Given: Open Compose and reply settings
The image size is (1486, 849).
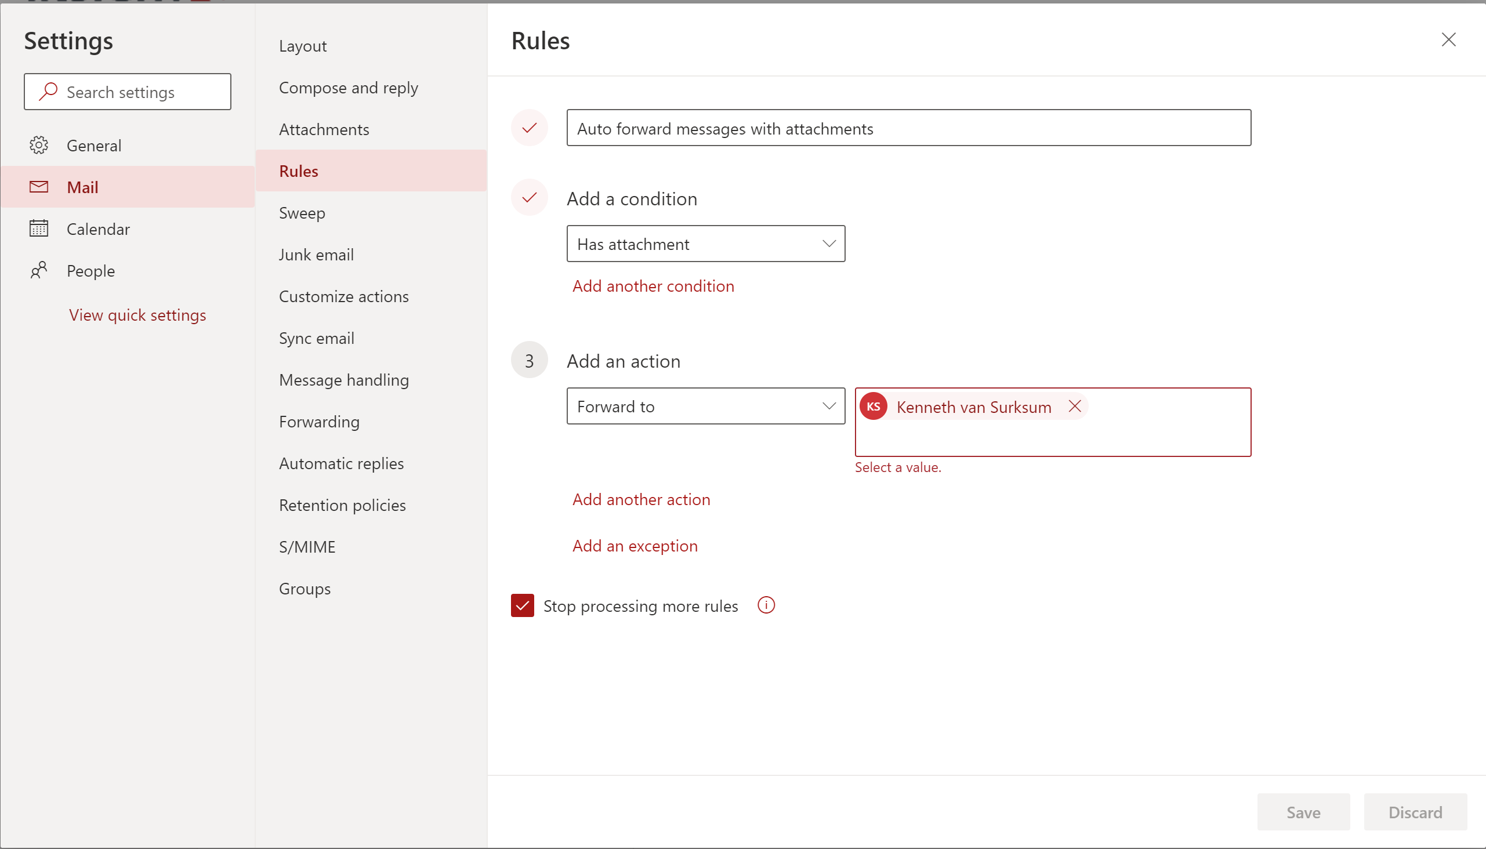Looking at the screenshot, I should (371, 88).
